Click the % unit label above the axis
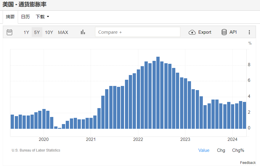Screen dimensions: 260x166 [x=250, y=43]
